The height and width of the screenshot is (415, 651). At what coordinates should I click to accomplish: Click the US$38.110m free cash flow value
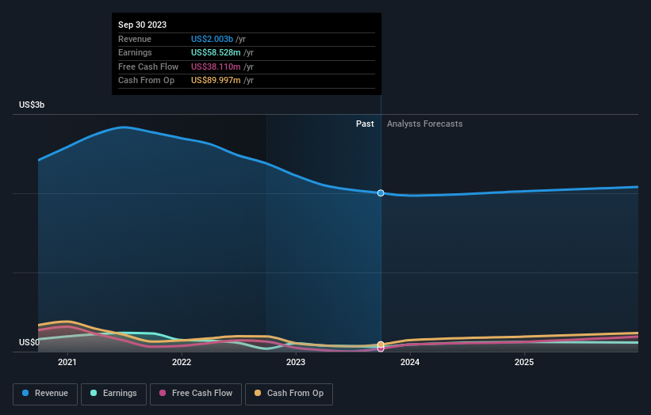(x=216, y=67)
